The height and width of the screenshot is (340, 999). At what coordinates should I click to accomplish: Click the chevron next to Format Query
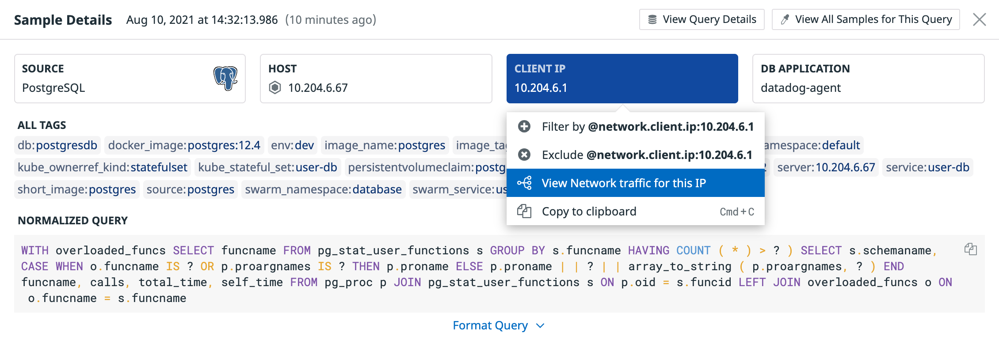pos(540,326)
